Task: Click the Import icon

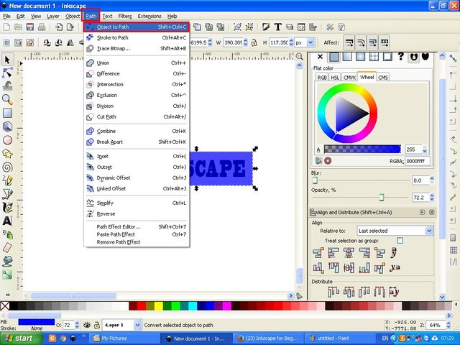Action: click(59, 27)
